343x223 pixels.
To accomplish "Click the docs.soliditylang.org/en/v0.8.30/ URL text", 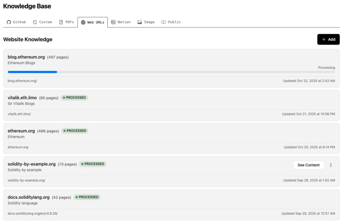I will click(x=33, y=214).
